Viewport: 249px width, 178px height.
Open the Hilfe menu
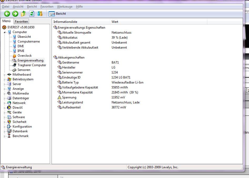(79, 7)
